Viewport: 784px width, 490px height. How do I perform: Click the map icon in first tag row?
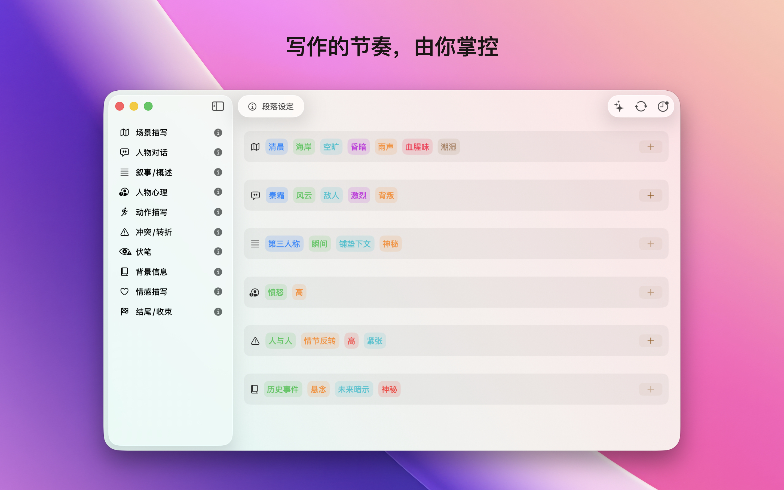[255, 147]
